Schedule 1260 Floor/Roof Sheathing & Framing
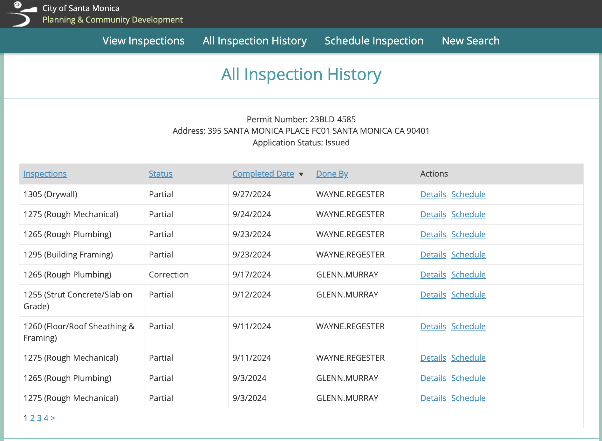Viewport: 602px width, 441px height. pyautogui.click(x=468, y=326)
